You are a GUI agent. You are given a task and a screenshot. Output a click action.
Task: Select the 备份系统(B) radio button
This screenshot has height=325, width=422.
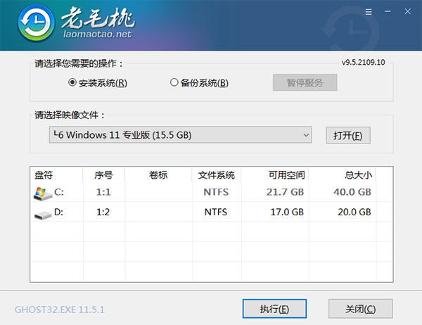click(174, 82)
